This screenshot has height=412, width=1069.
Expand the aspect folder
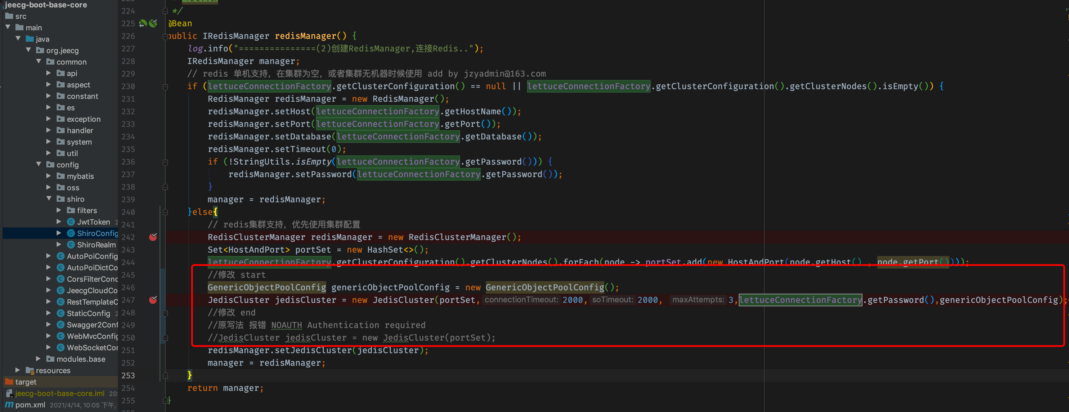point(49,85)
